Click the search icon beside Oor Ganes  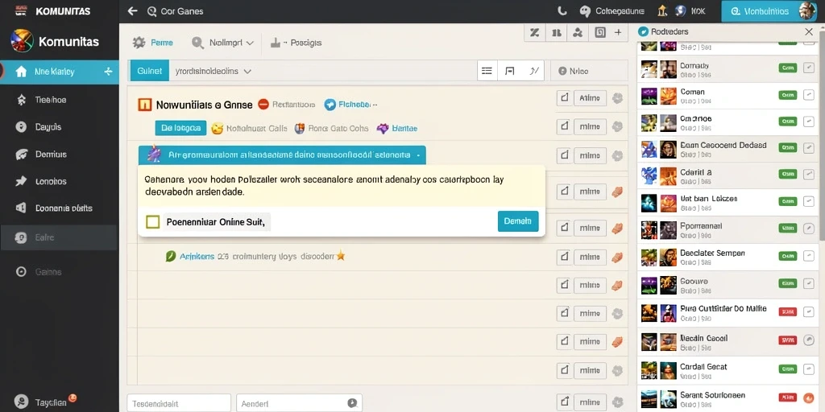[x=152, y=11]
